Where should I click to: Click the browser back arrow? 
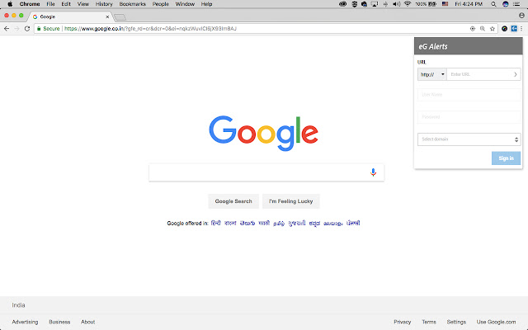click(x=7, y=29)
